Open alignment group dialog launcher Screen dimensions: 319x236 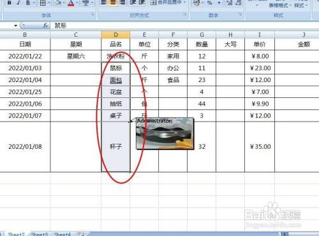coord(185,15)
